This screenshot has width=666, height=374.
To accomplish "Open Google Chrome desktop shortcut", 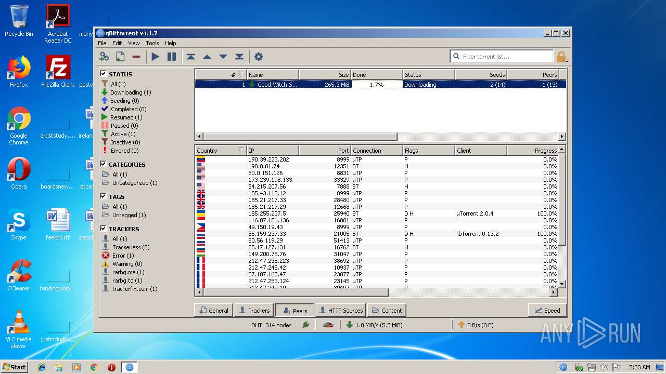I will click(x=19, y=126).
